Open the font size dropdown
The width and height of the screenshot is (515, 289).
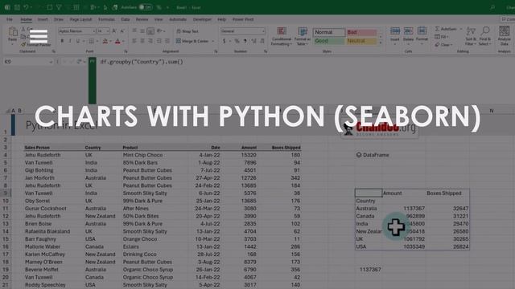coord(108,31)
